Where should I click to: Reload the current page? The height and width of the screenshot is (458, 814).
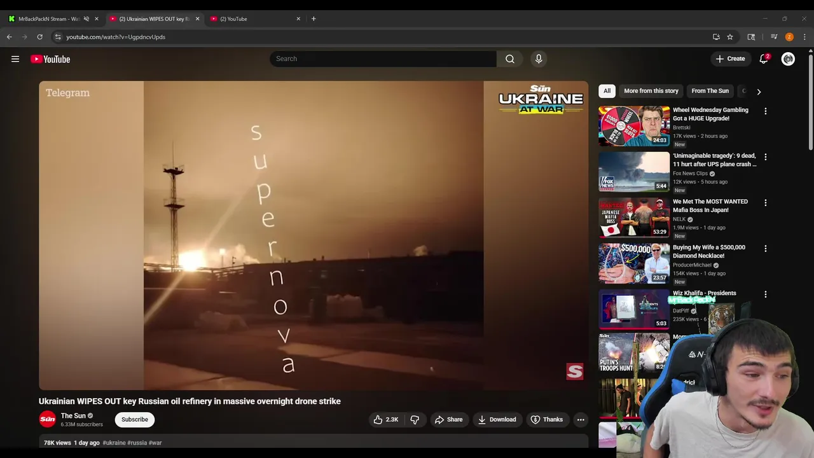pos(39,37)
